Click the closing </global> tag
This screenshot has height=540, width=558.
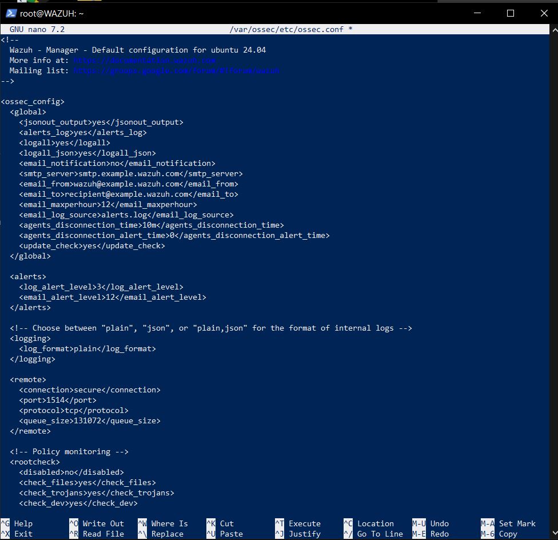click(x=30, y=256)
